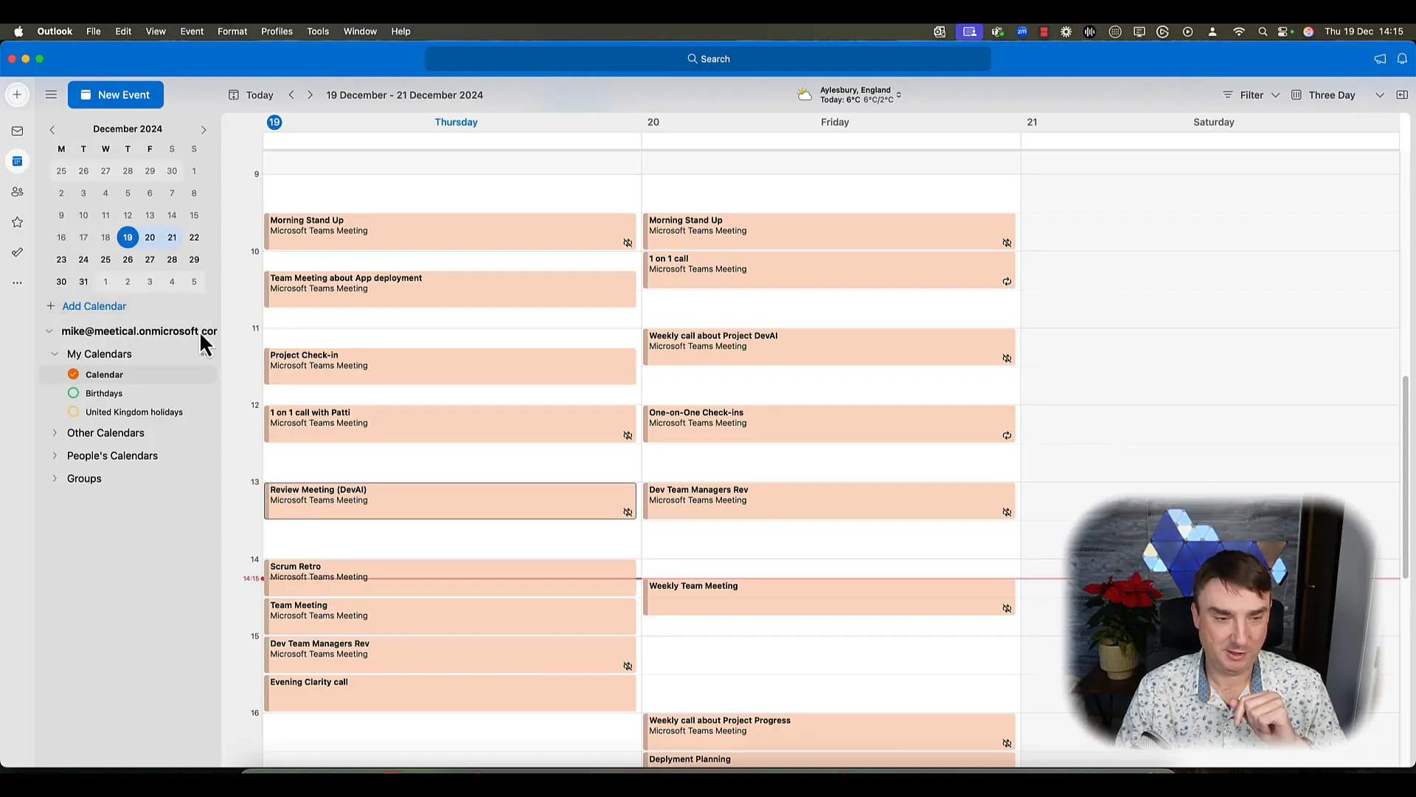The height and width of the screenshot is (797, 1416).
Task: Change the weather location stepper
Action: [x=899, y=95]
